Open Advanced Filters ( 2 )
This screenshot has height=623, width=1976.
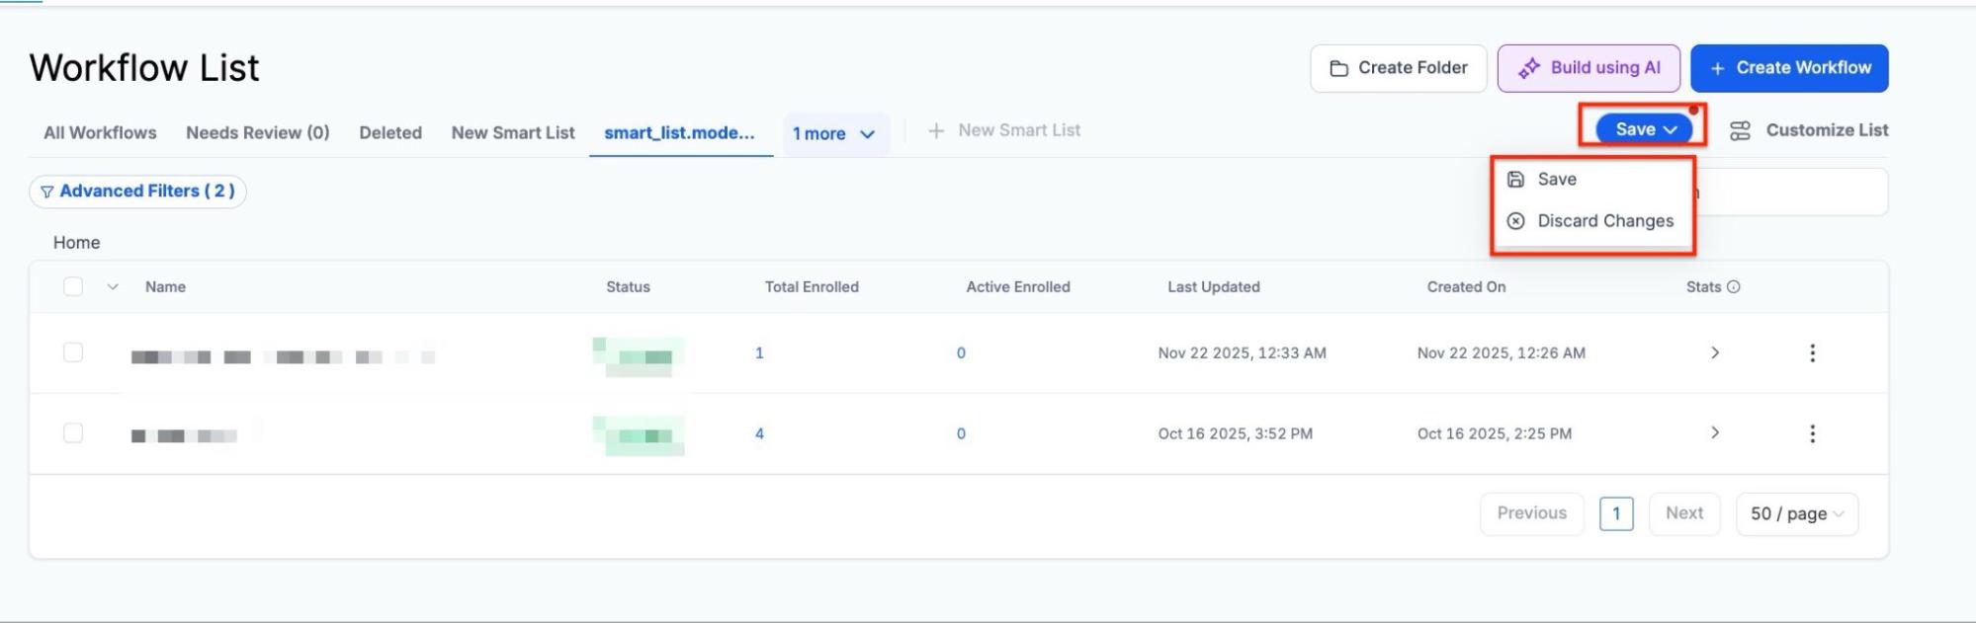pyautogui.click(x=137, y=192)
